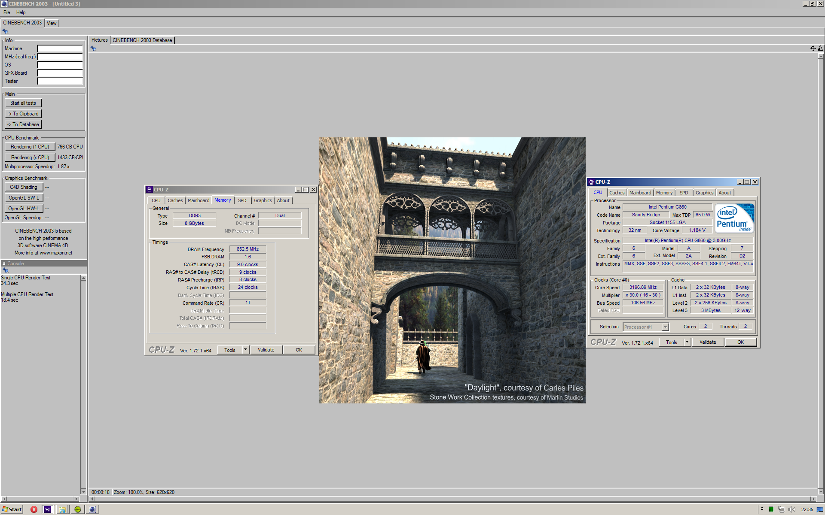The width and height of the screenshot is (825, 515).
Task: Open the Windows Start button
Action: [12, 509]
